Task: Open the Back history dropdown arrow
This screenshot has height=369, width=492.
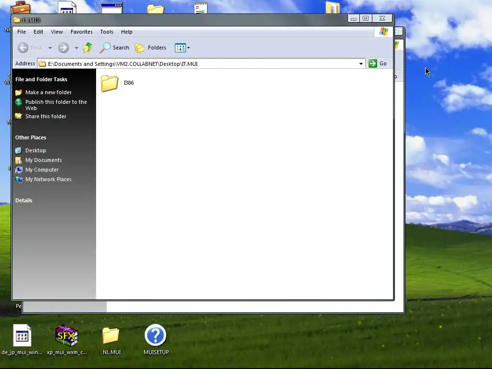Action: (x=50, y=48)
